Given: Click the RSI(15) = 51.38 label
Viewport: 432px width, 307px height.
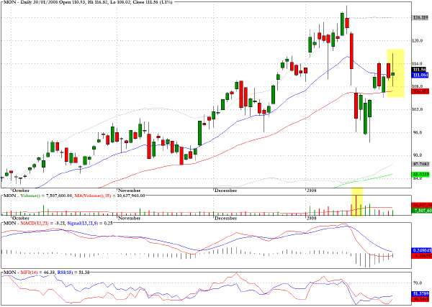Looking at the screenshot, I should point(73,272).
